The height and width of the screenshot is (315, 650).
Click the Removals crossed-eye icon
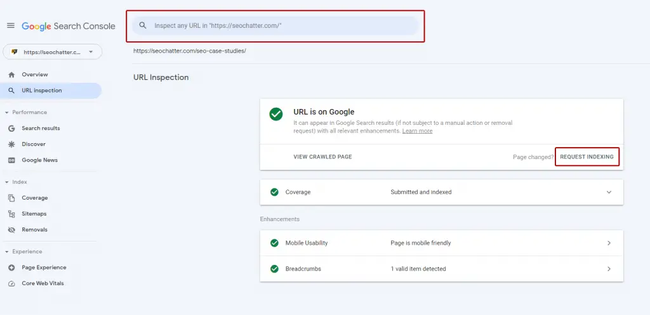tap(11, 229)
